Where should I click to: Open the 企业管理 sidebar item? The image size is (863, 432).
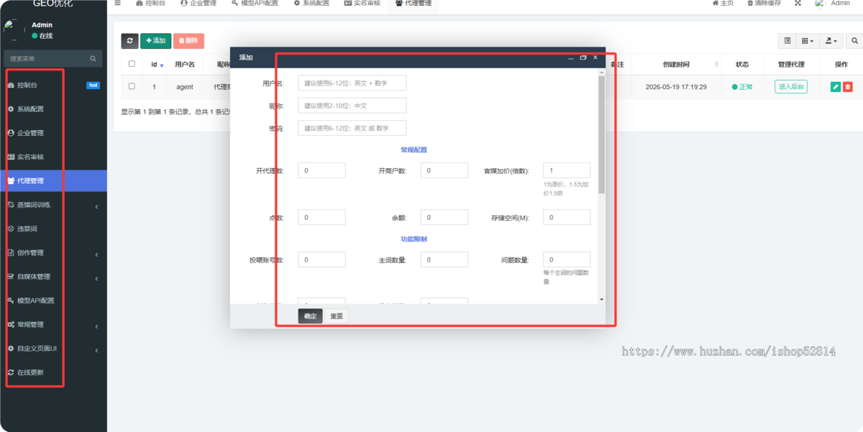coord(53,133)
